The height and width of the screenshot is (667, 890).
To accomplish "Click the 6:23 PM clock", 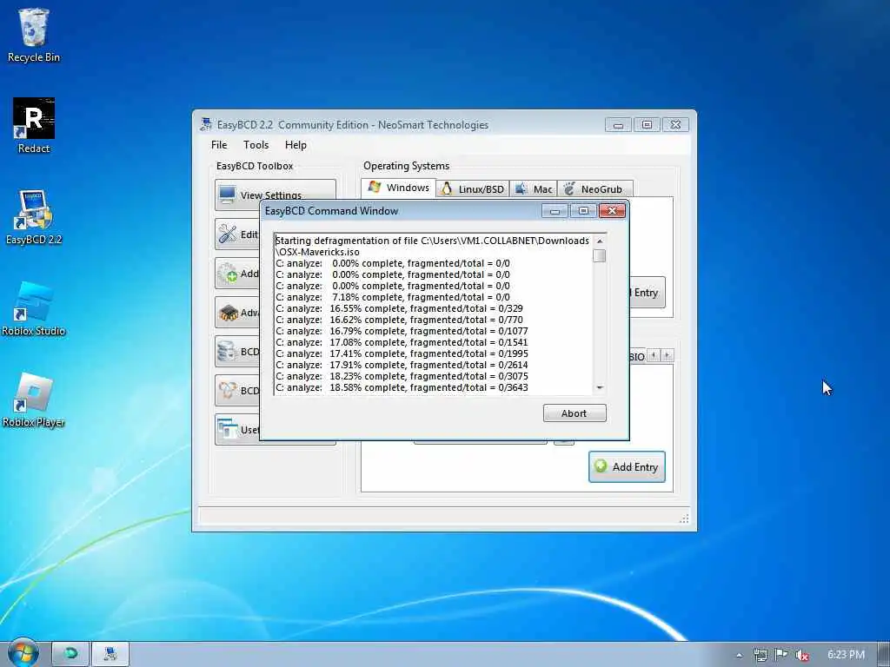I will [x=846, y=655].
